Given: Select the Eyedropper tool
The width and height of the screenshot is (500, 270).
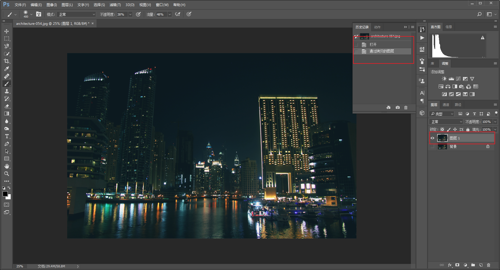Looking at the screenshot, I should tap(6, 69).
